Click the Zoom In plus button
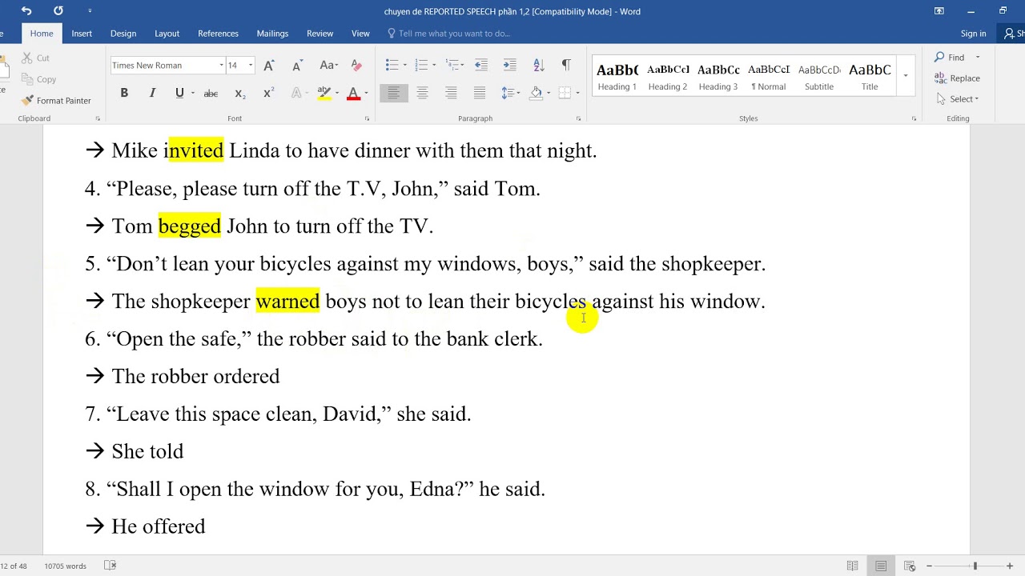 click(1009, 566)
